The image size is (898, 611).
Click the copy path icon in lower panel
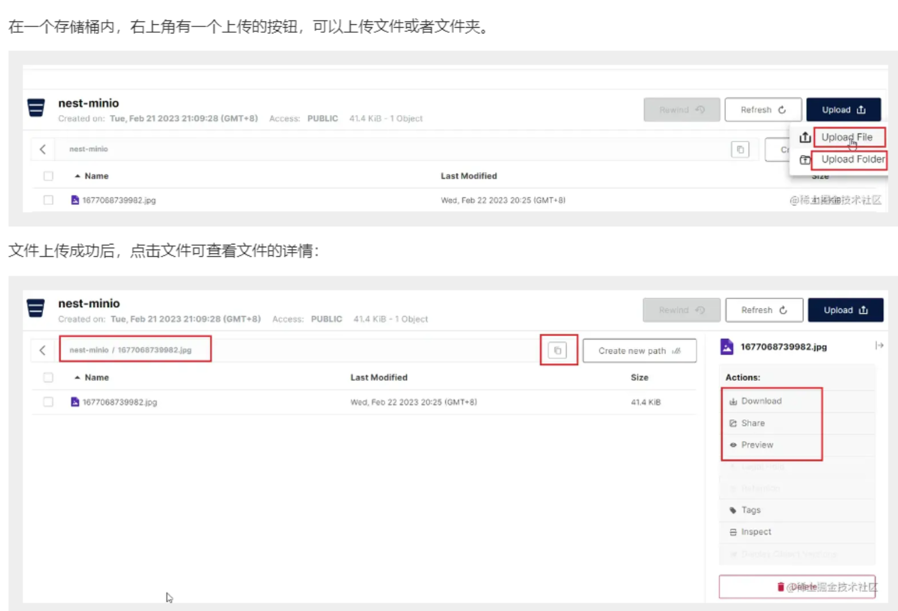point(557,350)
